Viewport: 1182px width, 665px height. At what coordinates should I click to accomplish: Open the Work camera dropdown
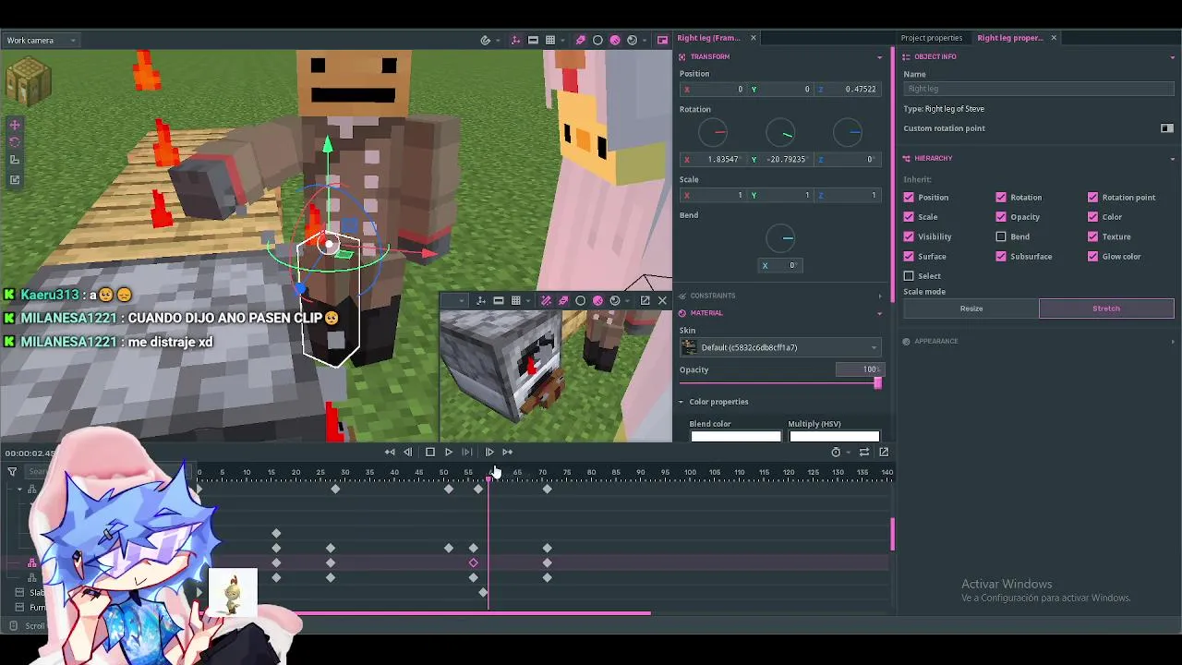pyautogui.click(x=41, y=40)
